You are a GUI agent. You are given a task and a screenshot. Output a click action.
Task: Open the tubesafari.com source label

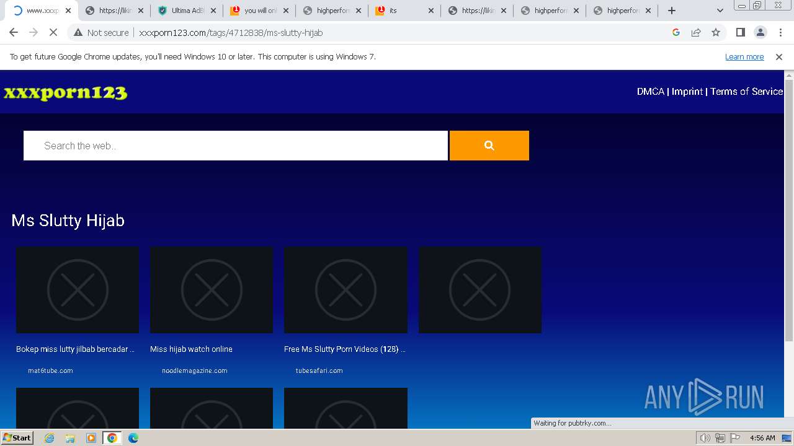(319, 370)
